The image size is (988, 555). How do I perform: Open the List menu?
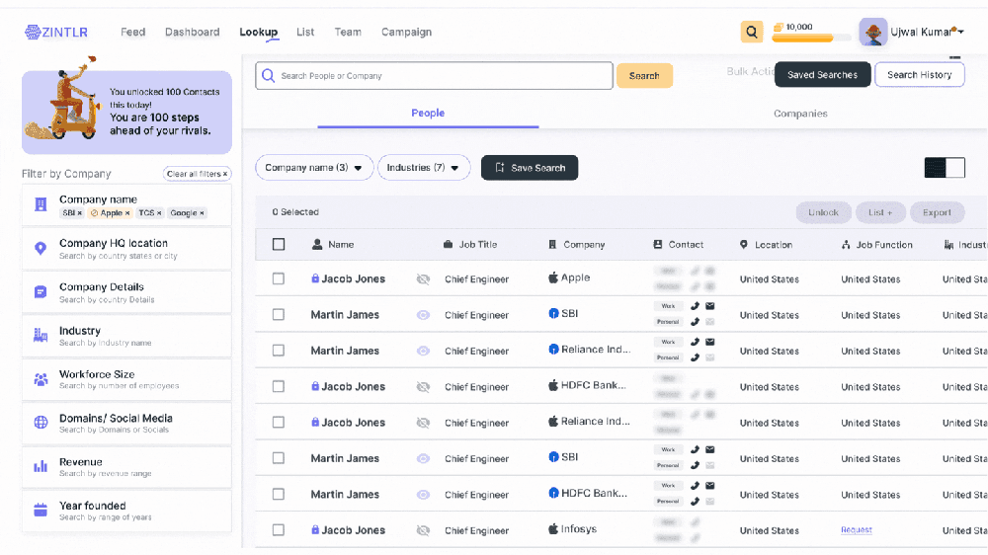click(305, 33)
